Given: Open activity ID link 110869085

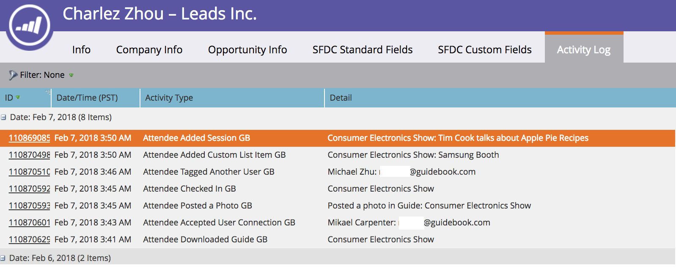Looking at the screenshot, I should pos(29,138).
